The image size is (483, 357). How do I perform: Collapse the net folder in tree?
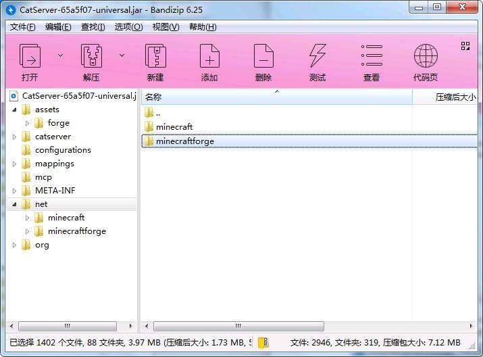click(14, 204)
